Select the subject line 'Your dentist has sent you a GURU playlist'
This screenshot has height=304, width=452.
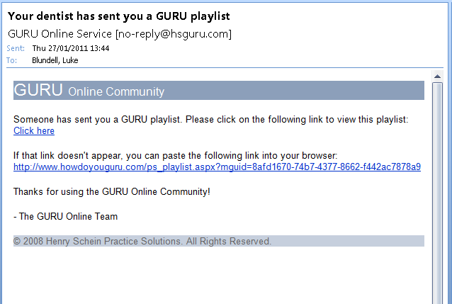pos(119,16)
